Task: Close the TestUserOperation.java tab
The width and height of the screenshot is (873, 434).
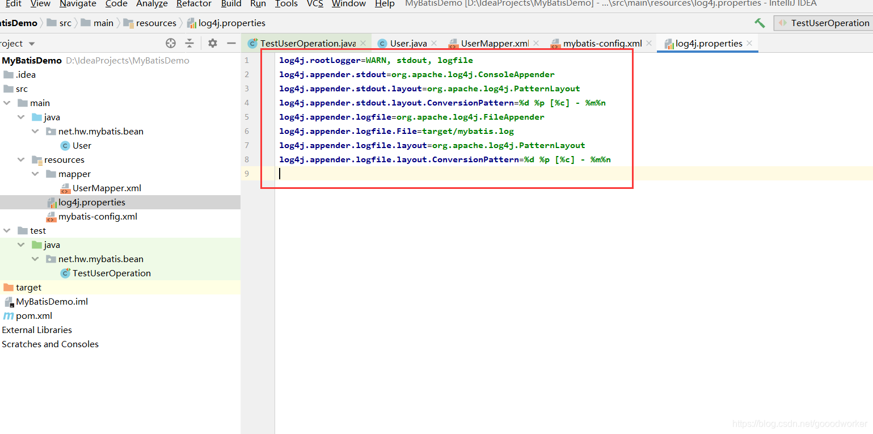Action: click(x=363, y=43)
